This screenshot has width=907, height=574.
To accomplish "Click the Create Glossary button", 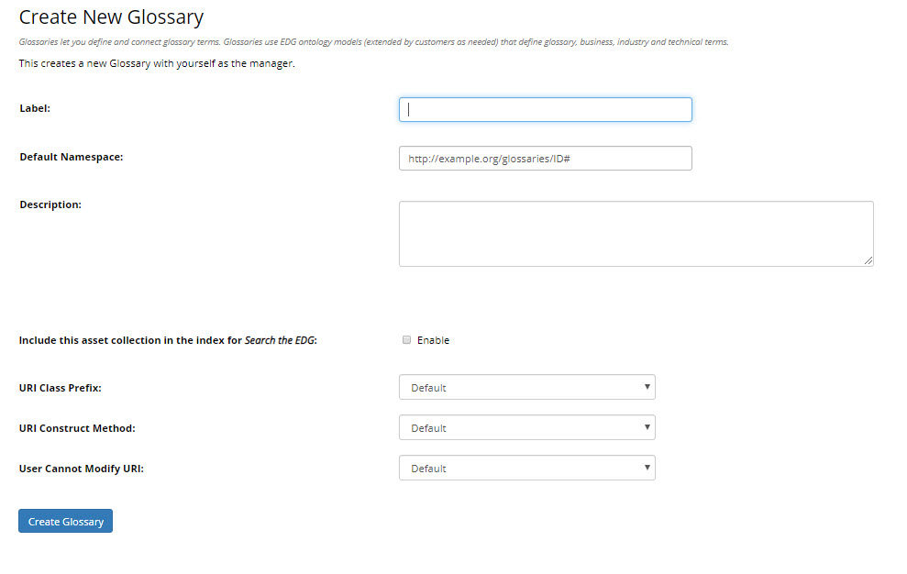I will coord(65,521).
